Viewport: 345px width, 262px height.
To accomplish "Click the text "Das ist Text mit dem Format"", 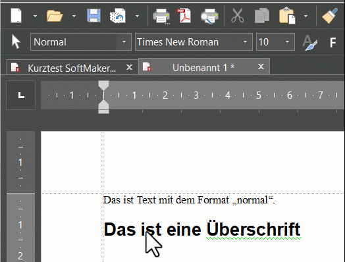I will pos(167,200).
